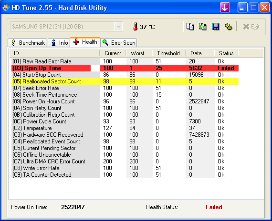Click the HD Tune title bar app icon
Screen dimensions: 272x221
[6, 8]
